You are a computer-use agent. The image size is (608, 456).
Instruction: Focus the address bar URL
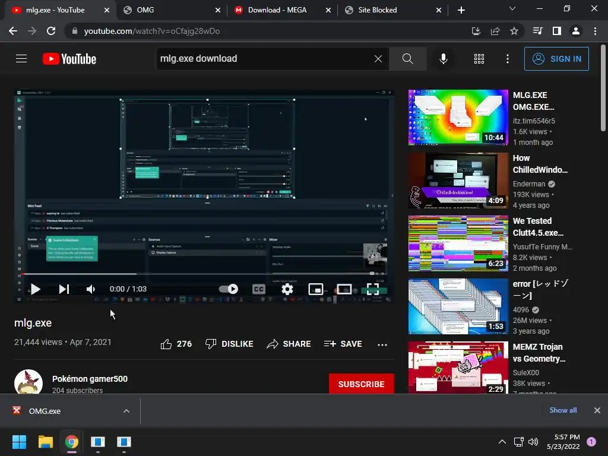coord(151,31)
